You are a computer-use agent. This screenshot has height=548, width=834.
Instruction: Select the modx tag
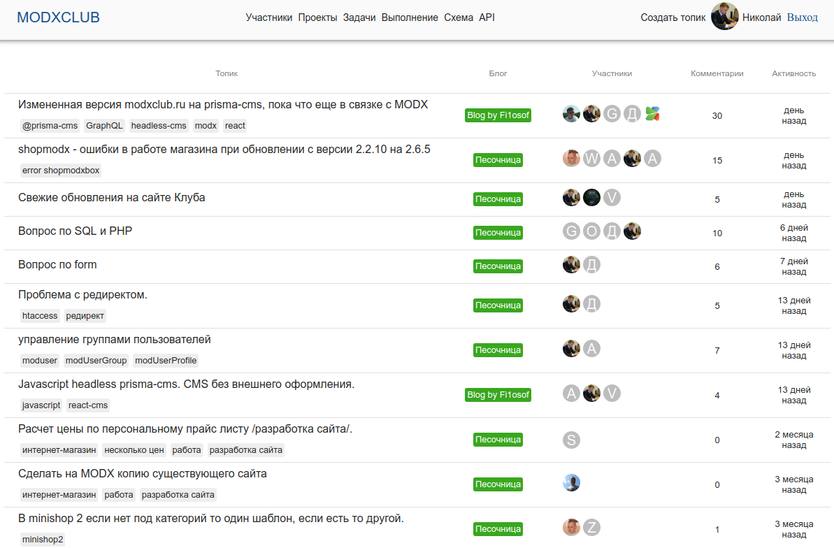pos(206,126)
